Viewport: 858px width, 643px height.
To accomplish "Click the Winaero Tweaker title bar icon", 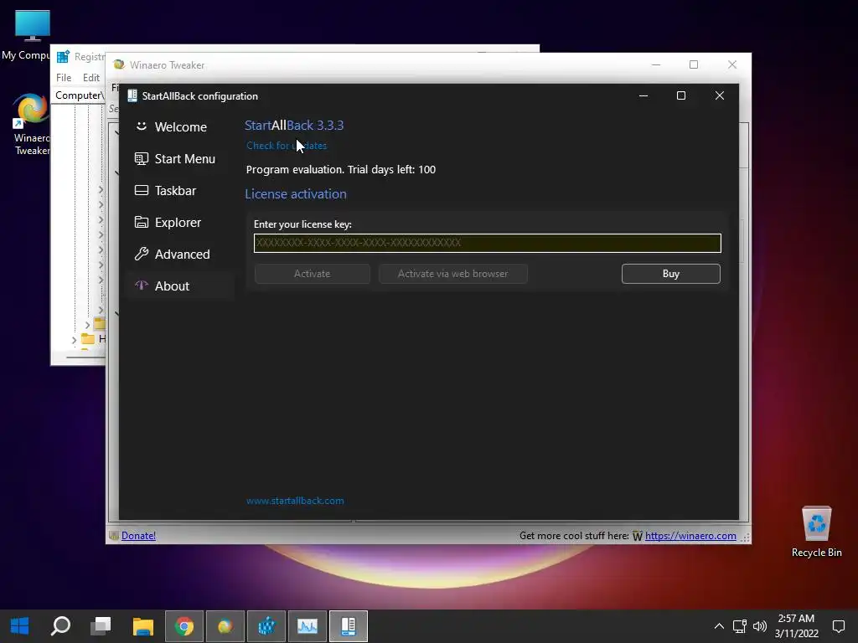I will click(x=119, y=64).
